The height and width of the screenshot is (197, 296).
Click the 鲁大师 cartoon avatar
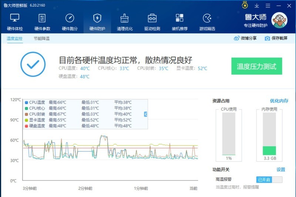pyautogui.click(x=279, y=20)
